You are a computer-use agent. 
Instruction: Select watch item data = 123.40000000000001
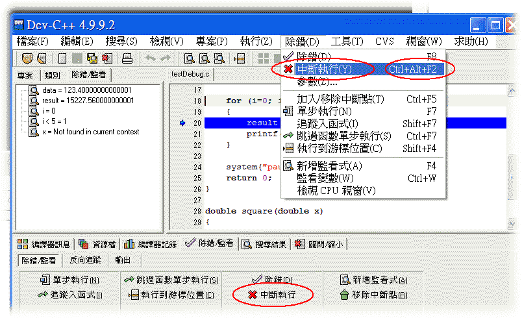(86, 90)
